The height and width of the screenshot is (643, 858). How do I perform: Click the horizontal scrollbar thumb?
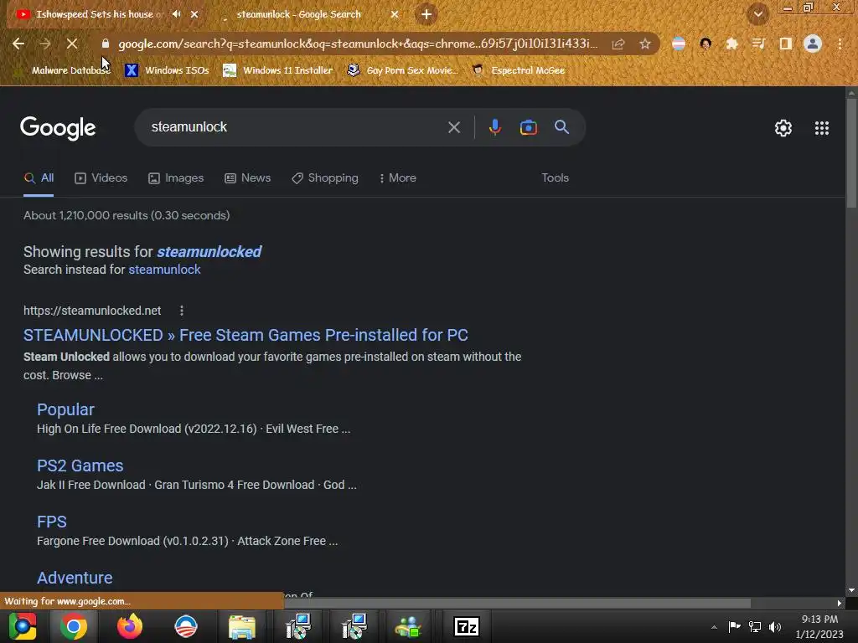point(517,603)
